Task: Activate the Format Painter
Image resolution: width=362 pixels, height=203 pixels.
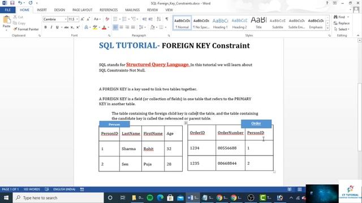Action: [26, 29]
